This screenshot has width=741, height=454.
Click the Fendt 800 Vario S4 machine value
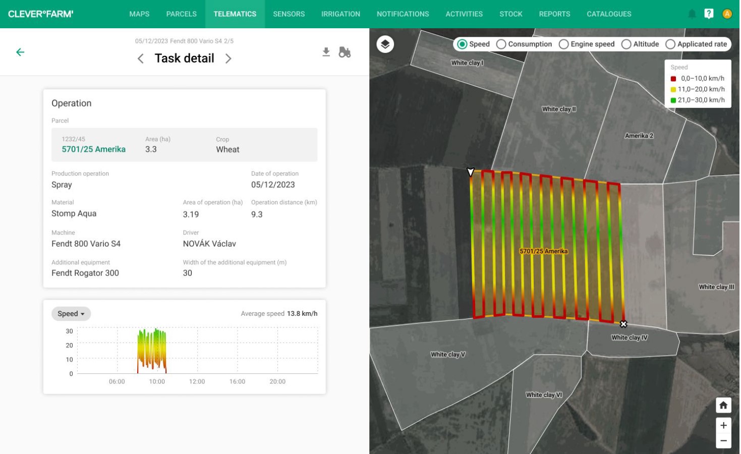pyautogui.click(x=86, y=244)
